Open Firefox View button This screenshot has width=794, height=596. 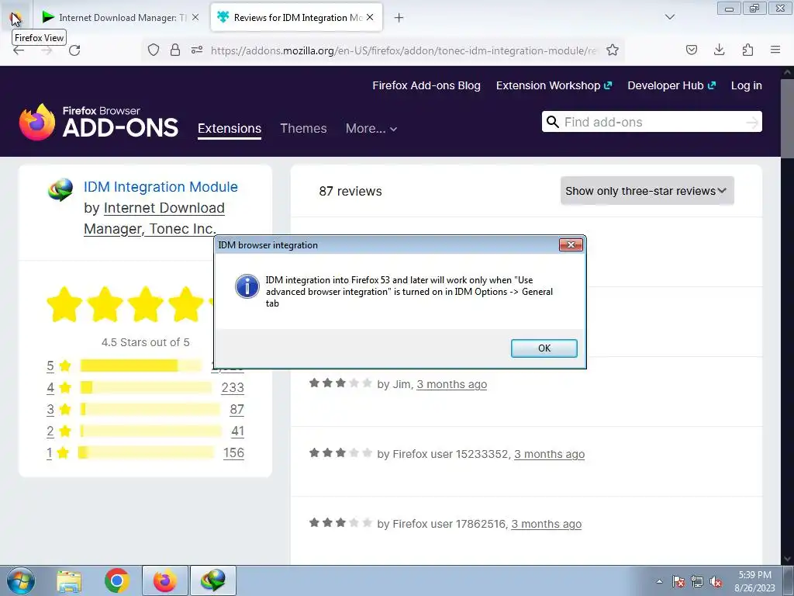pos(16,18)
